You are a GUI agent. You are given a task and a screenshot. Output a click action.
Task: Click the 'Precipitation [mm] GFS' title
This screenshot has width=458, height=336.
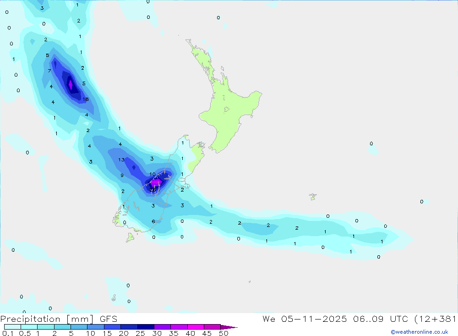(59, 319)
